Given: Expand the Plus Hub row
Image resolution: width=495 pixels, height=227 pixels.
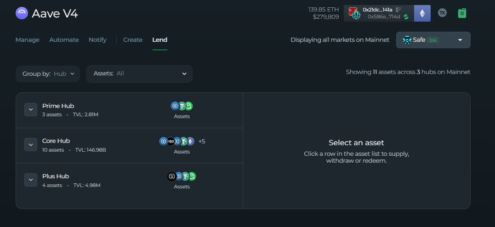Looking at the screenshot, I should (31, 180).
